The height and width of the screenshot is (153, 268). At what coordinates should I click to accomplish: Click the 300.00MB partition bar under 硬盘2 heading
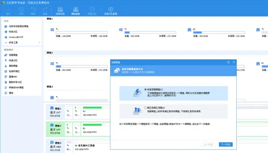coord(82,67)
